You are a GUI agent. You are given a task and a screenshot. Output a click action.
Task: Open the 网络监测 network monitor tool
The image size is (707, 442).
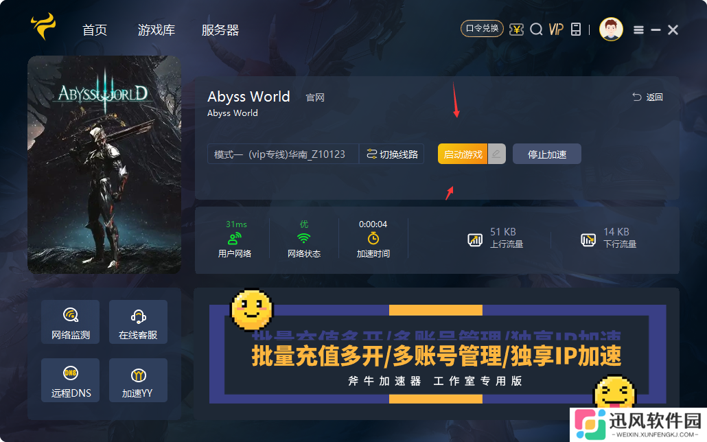[69, 321]
